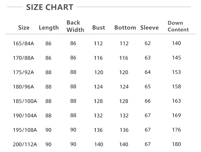Image resolution: width=201 pixels, height=152 pixels.
Task: Click the Sleeve column header
Action: [x=149, y=28]
